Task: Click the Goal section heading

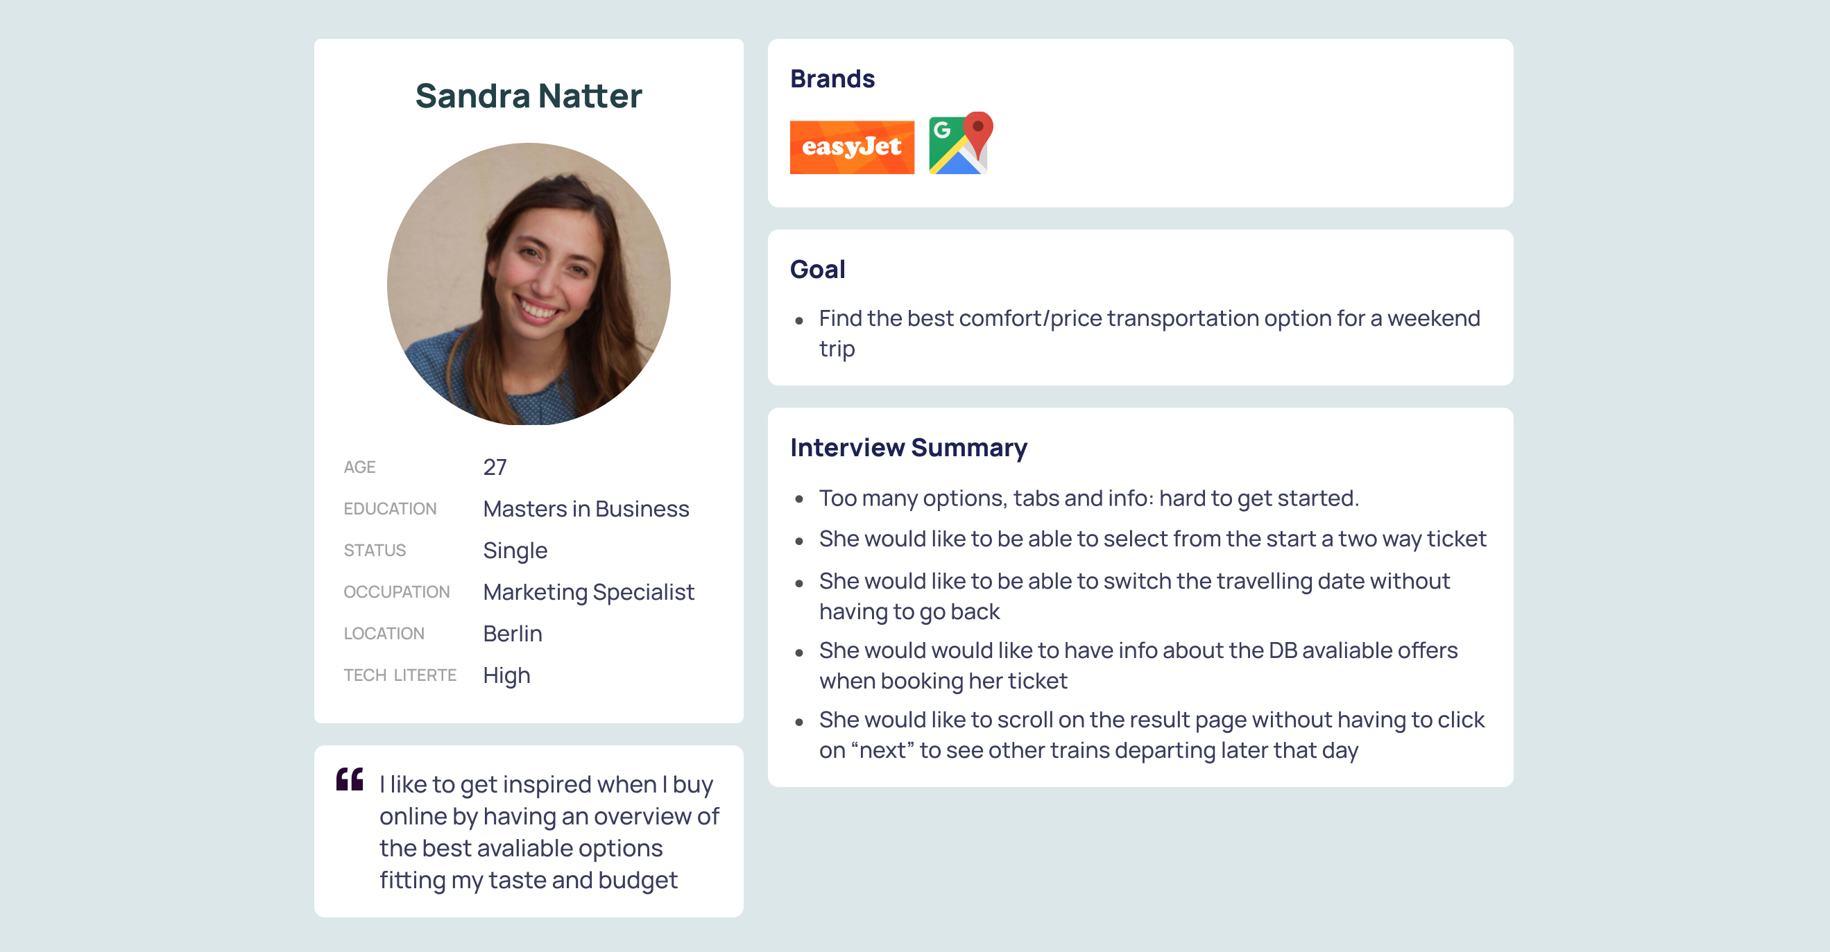Action: point(817,270)
